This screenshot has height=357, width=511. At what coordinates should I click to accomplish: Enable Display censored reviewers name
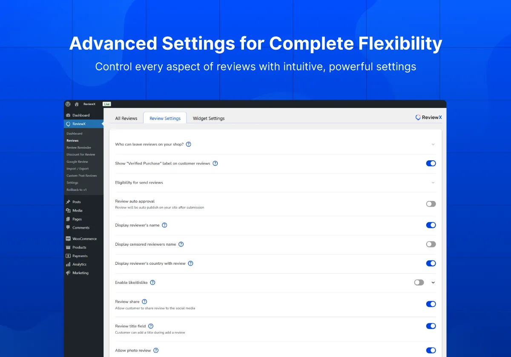tap(431, 244)
